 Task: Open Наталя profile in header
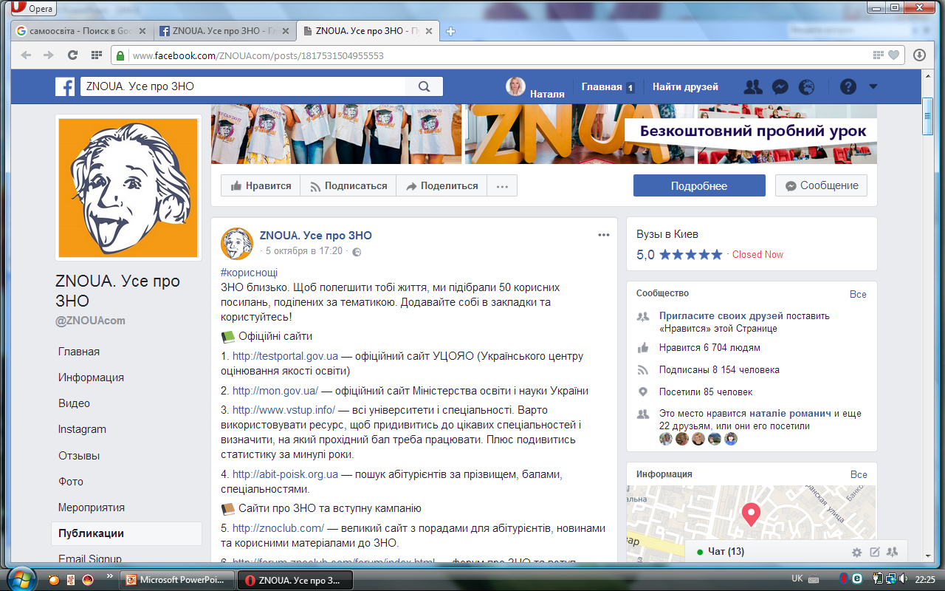[535, 87]
